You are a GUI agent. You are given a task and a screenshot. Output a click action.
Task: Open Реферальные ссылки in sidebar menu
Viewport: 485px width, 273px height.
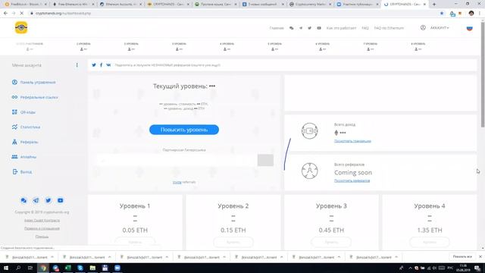[x=35, y=97]
